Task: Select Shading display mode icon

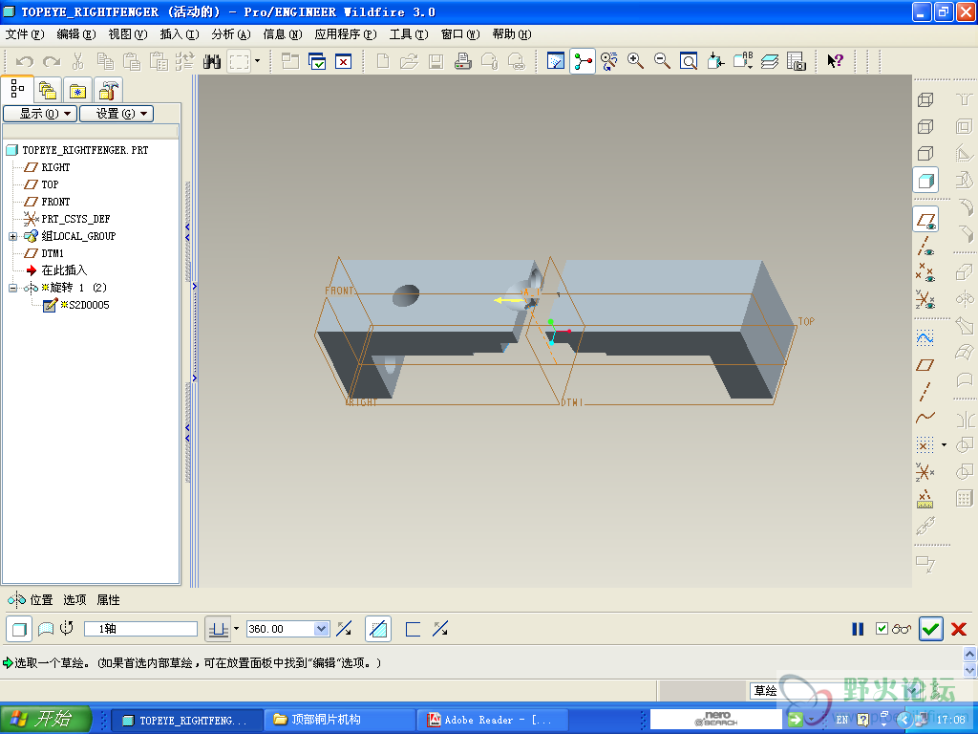Action: [925, 181]
